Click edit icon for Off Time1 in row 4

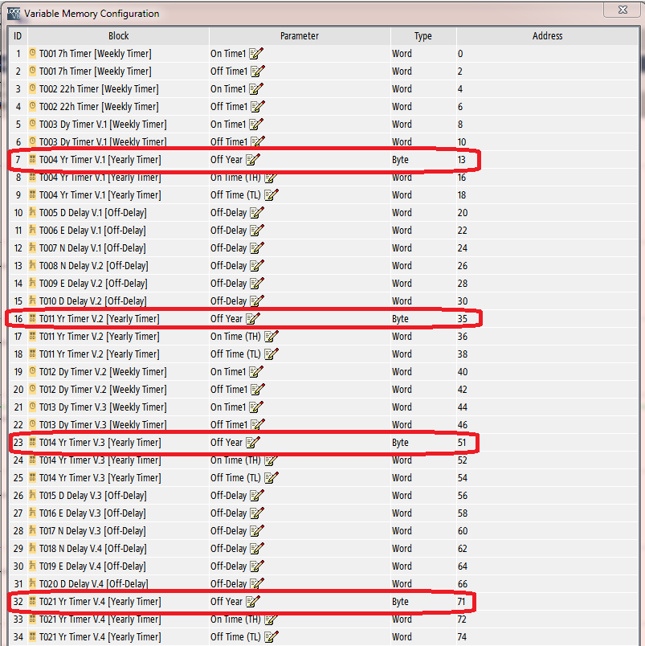(x=257, y=107)
